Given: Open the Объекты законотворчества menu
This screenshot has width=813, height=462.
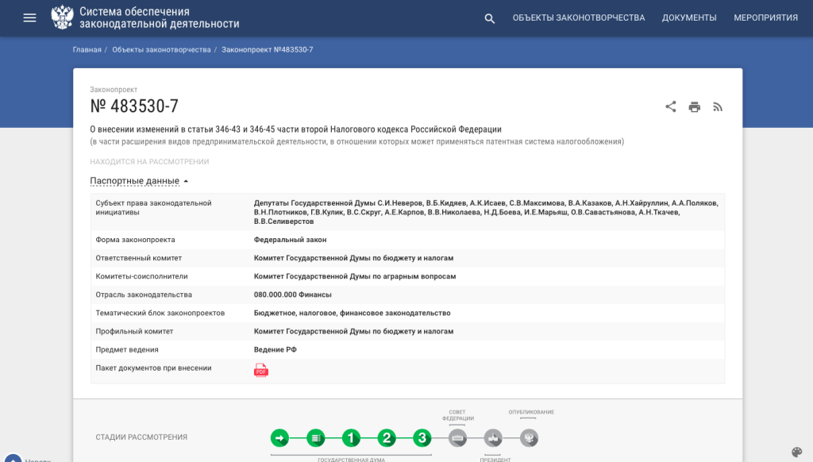Looking at the screenshot, I should point(578,17).
